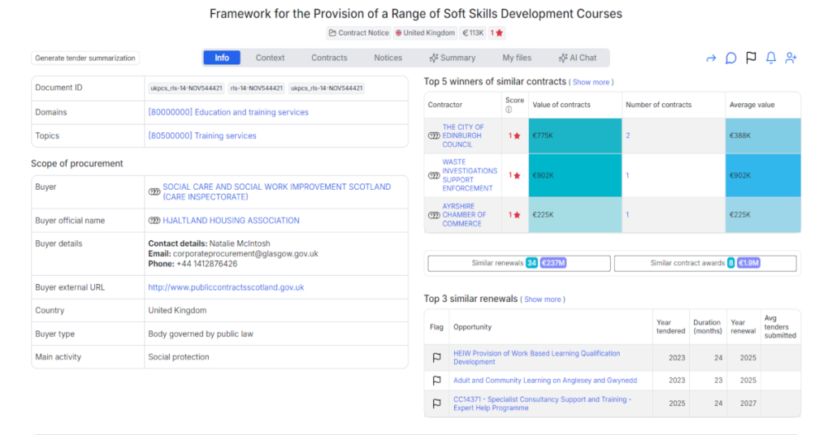Open the Social Care and Social Work Improvement Scotland link
The height and width of the screenshot is (435, 832).
pyautogui.click(x=276, y=192)
